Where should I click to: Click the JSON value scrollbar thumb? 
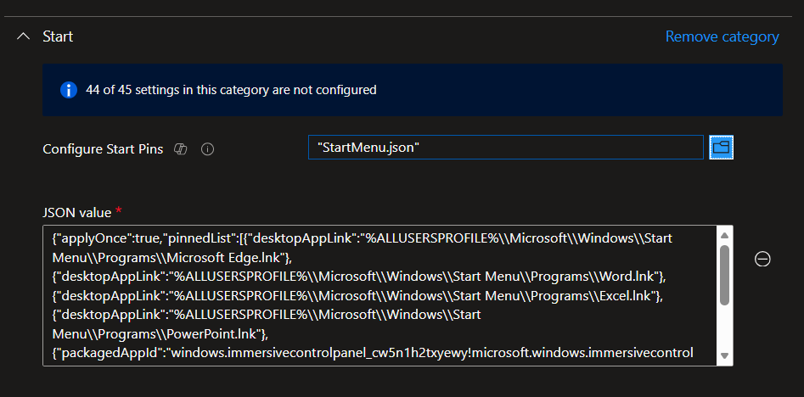[x=724, y=273]
